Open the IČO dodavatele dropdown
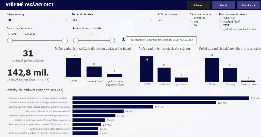 tap(171, 20)
